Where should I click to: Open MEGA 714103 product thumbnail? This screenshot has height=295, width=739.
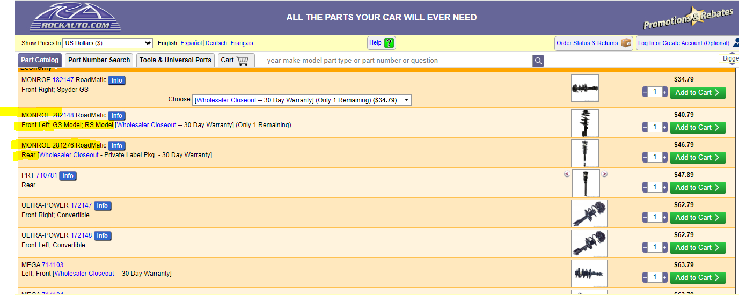589,274
